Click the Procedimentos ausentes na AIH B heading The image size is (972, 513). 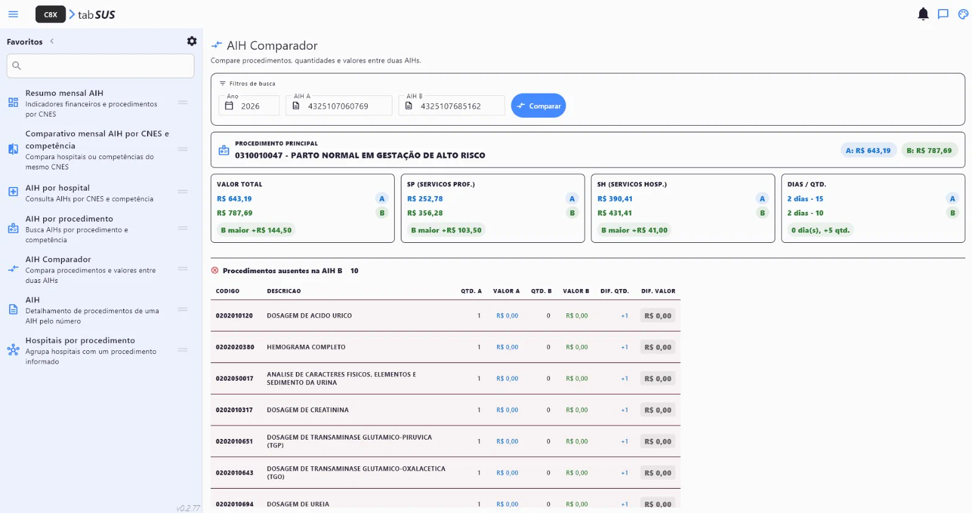coord(282,271)
